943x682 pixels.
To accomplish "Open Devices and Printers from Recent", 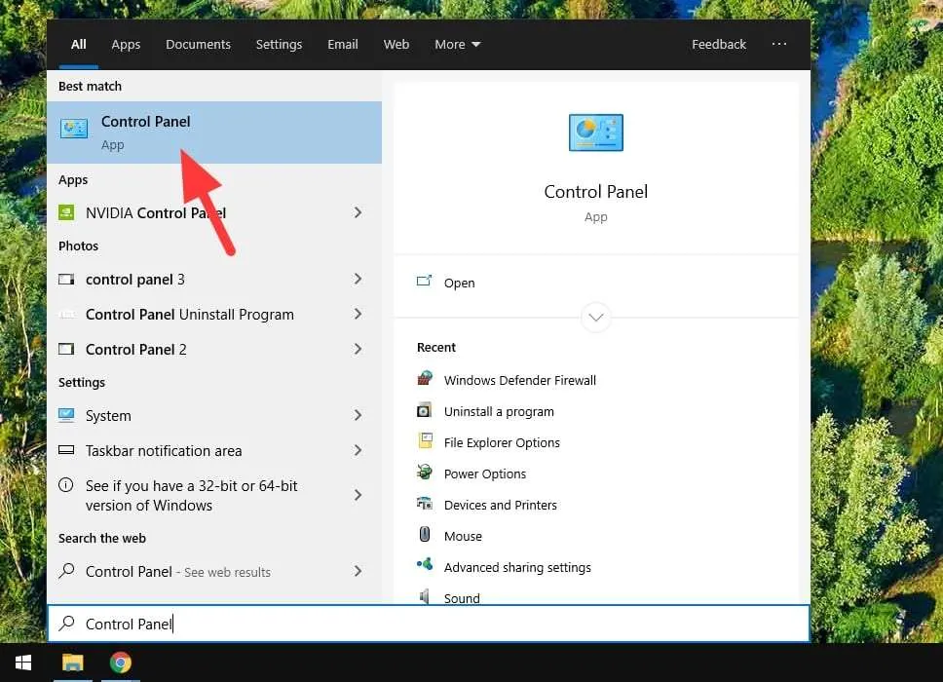I will (x=501, y=506).
